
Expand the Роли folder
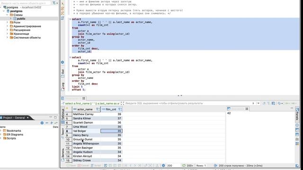coord(7,22)
